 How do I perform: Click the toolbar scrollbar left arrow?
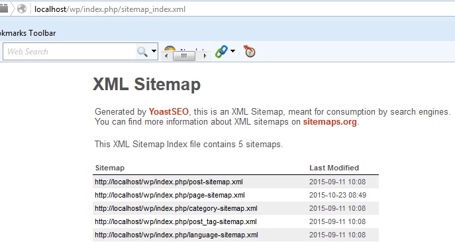(166, 56)
